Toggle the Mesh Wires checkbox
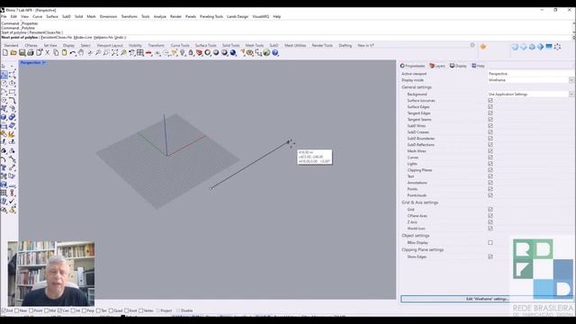This screenshot has width=576, height=324. point(490,151)
